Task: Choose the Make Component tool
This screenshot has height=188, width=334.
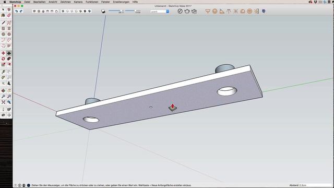Action: coord(9,10)
